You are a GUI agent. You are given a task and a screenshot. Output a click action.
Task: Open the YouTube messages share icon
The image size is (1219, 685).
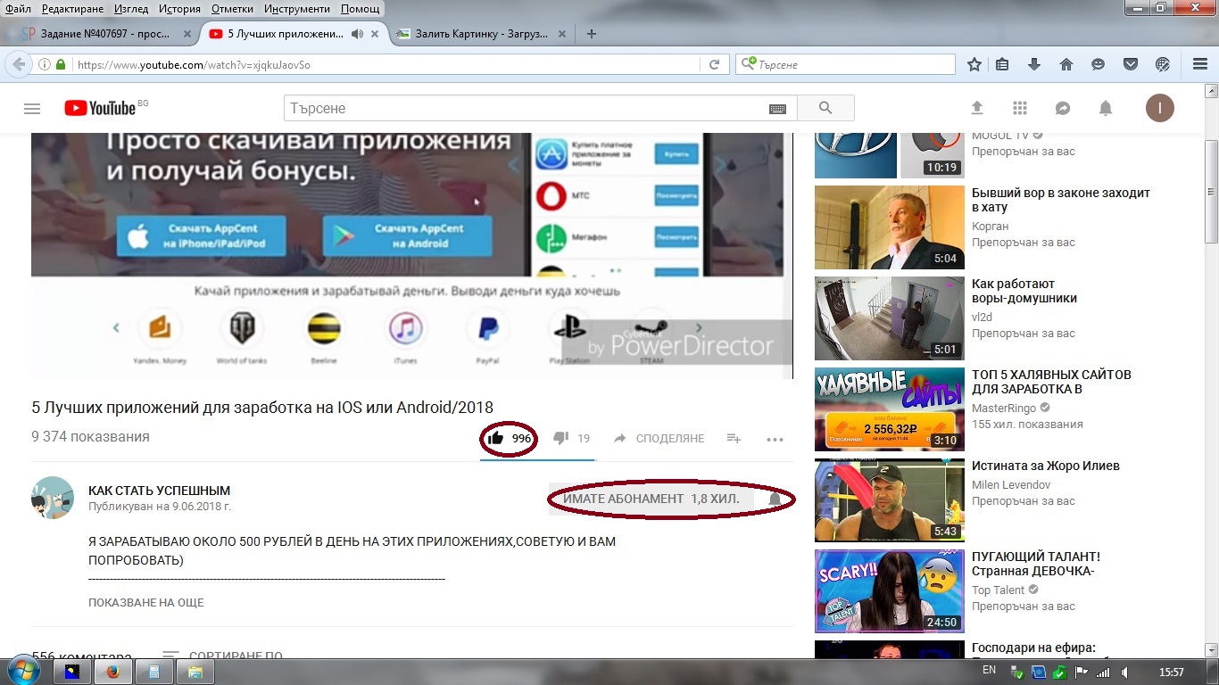1063,108
